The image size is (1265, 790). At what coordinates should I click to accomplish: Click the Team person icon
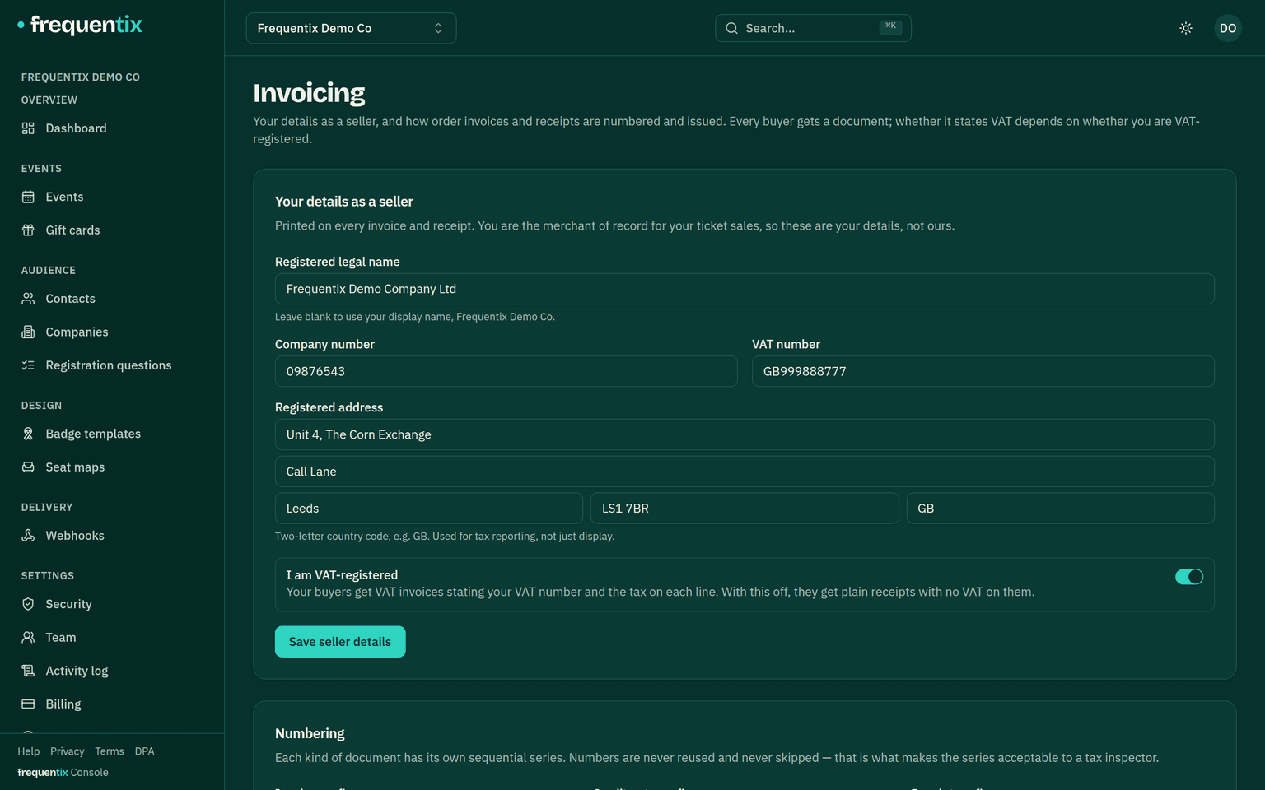point(28,638)
